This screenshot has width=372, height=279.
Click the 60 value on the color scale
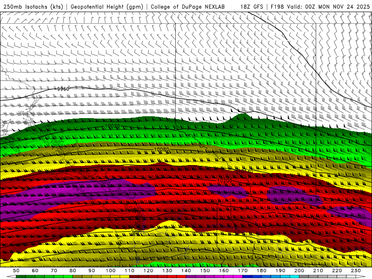pos(35,271)
